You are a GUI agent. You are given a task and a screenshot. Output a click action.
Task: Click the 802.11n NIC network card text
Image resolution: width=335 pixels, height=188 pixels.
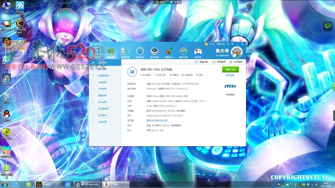155,130
